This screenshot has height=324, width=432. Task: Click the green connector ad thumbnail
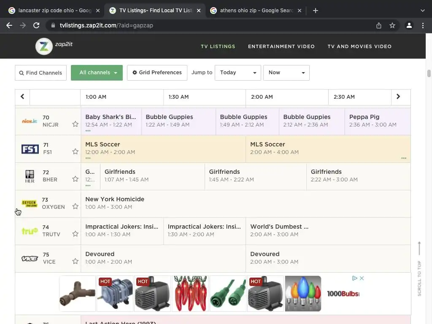(x=228, y=294)
